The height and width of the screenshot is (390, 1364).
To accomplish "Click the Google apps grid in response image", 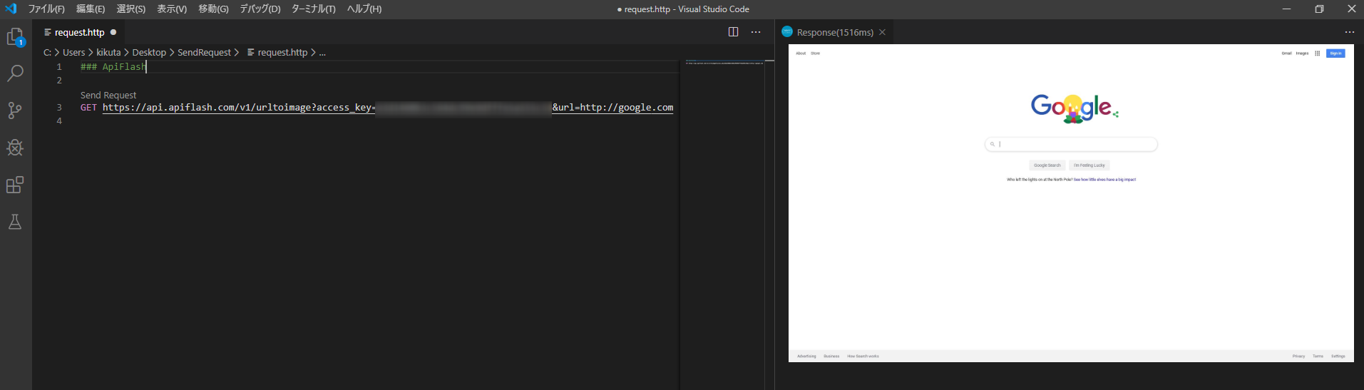I will click(x=1317, y=53).
